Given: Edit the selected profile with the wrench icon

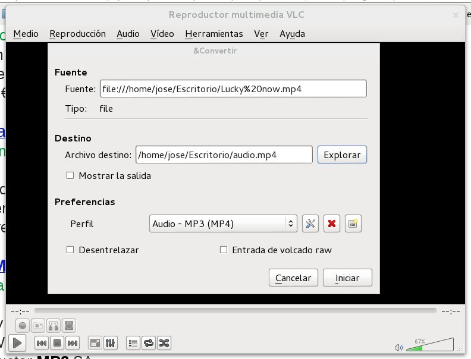Looking at the screenshot, I should tap(310, 223).
